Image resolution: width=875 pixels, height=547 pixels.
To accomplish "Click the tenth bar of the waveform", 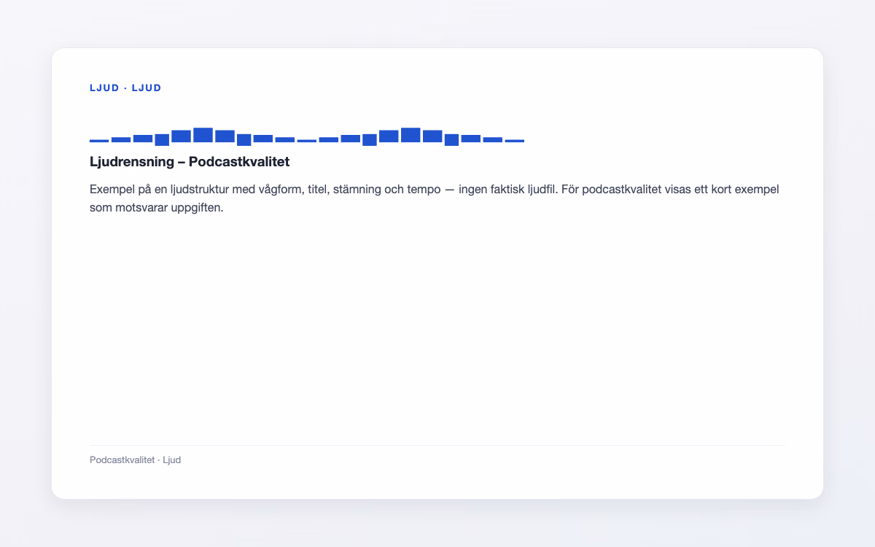I will (285, 139).
